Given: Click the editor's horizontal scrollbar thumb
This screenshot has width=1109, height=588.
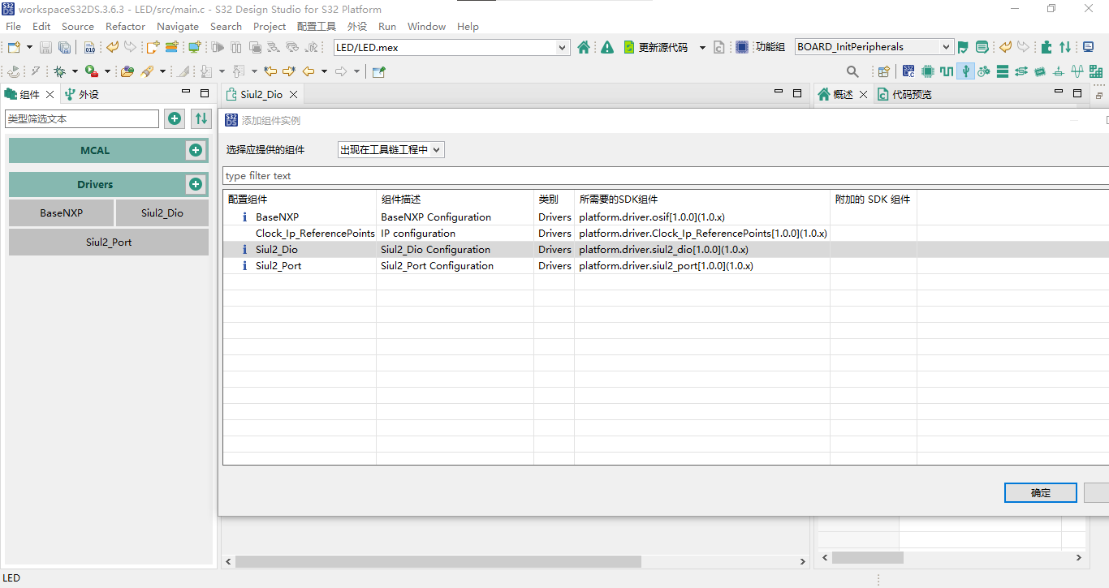Looking at the screenshot, I should pos(438,561).
